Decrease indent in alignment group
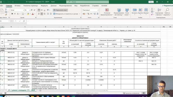Viewport: 173px width, 97px height. [x=48, y=14]
